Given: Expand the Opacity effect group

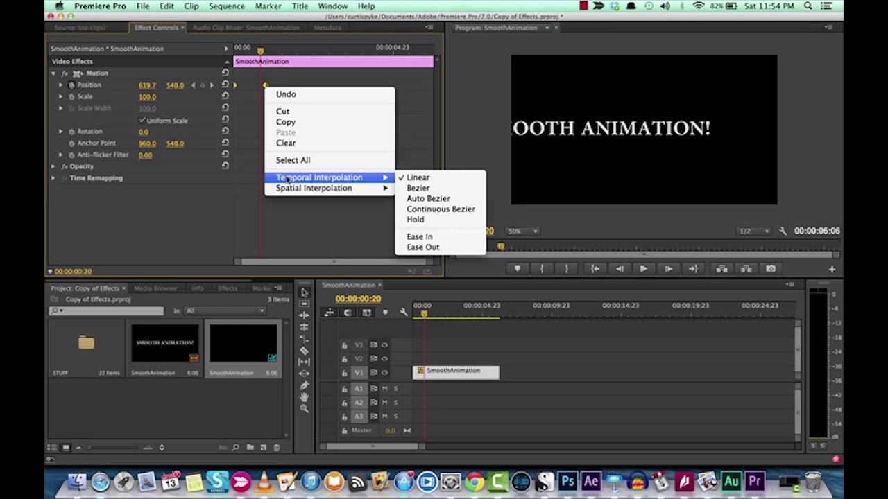Looking at the screenshot, I should 53,166.
